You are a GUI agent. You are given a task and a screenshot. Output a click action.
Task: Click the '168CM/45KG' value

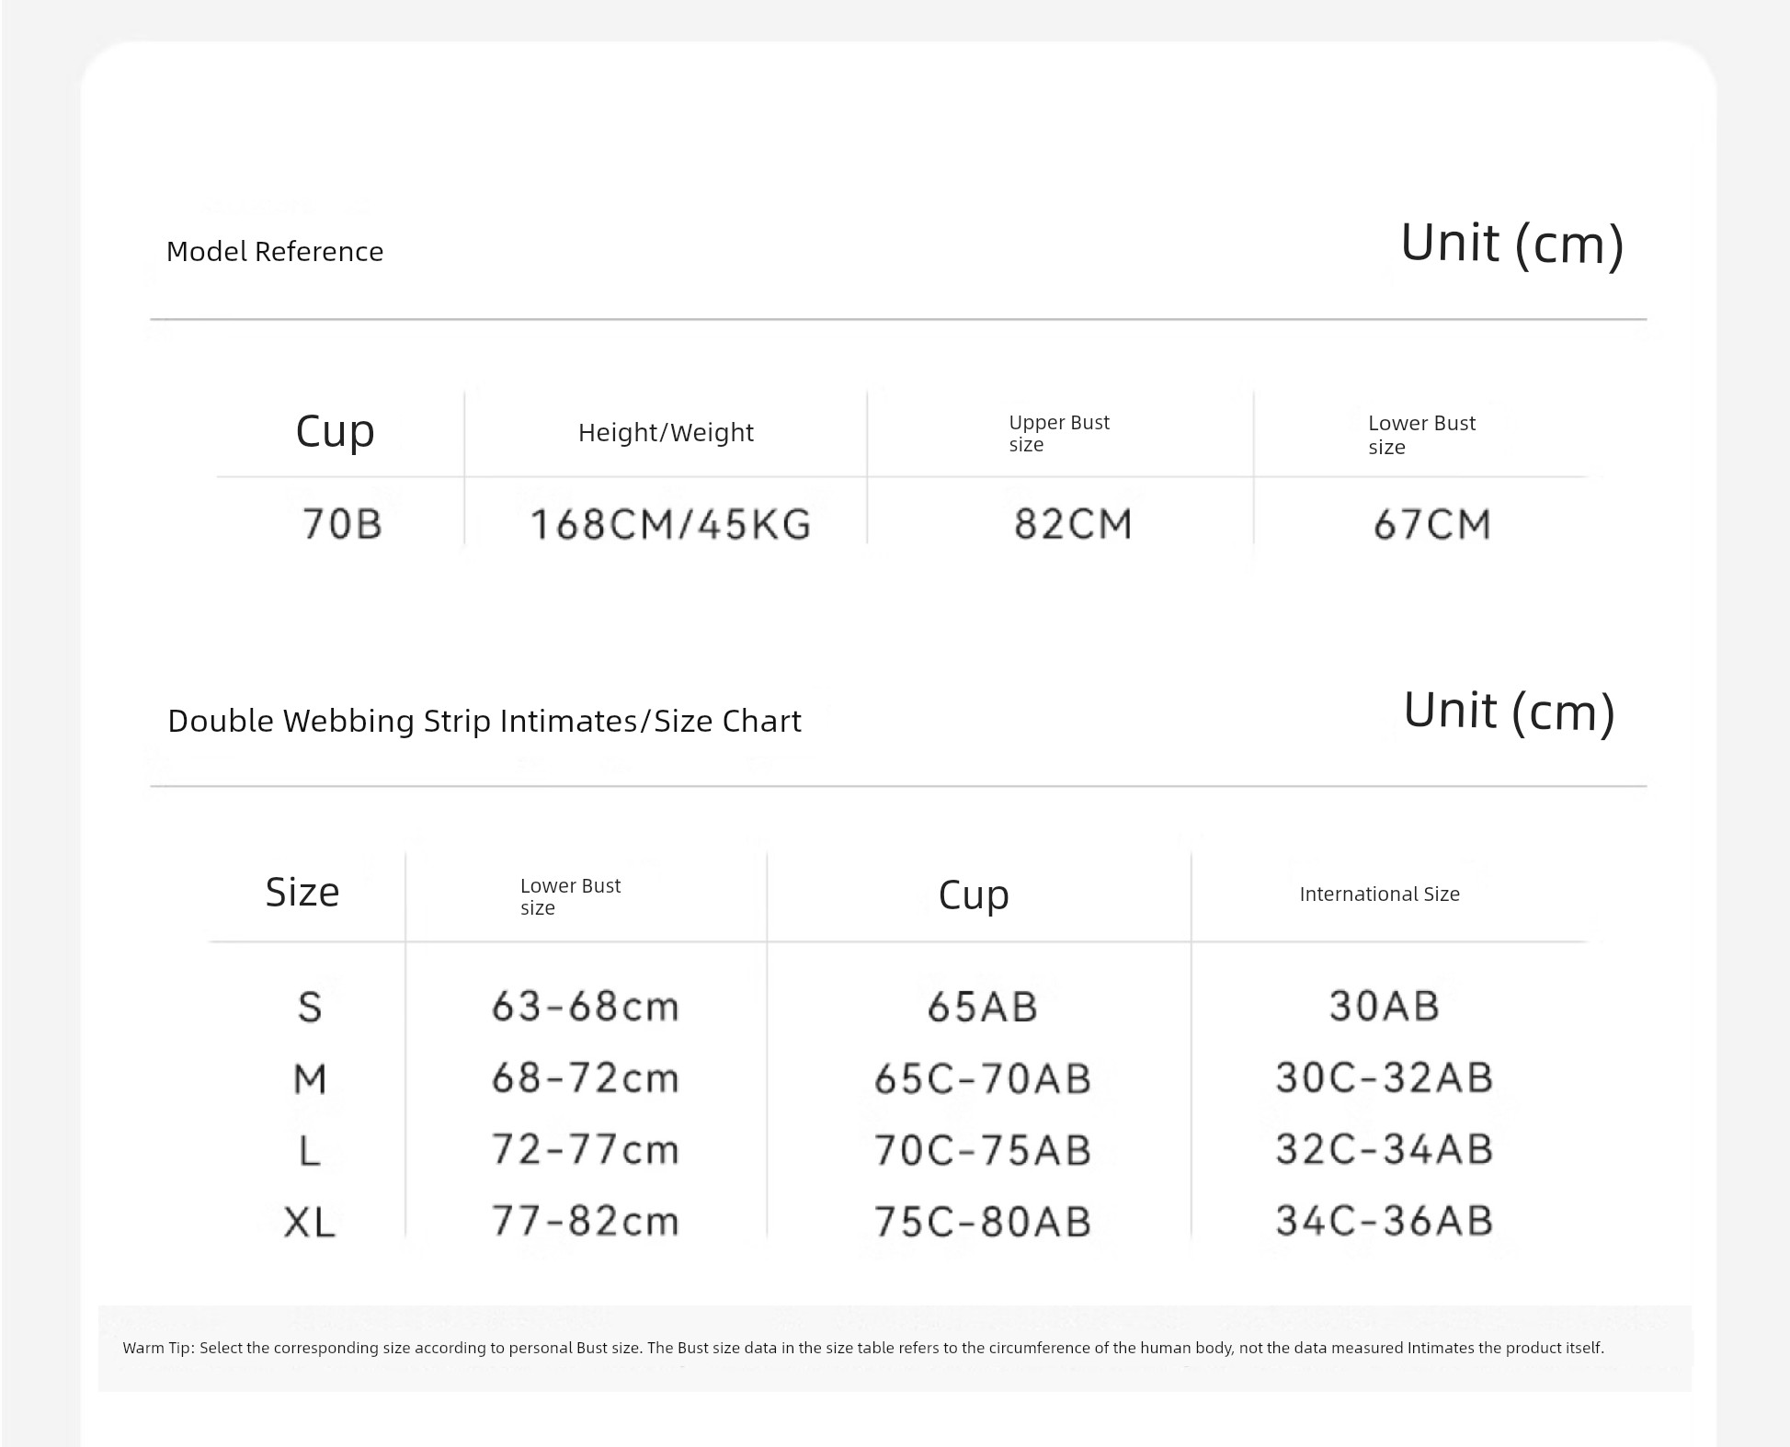(x=671, y=525)
